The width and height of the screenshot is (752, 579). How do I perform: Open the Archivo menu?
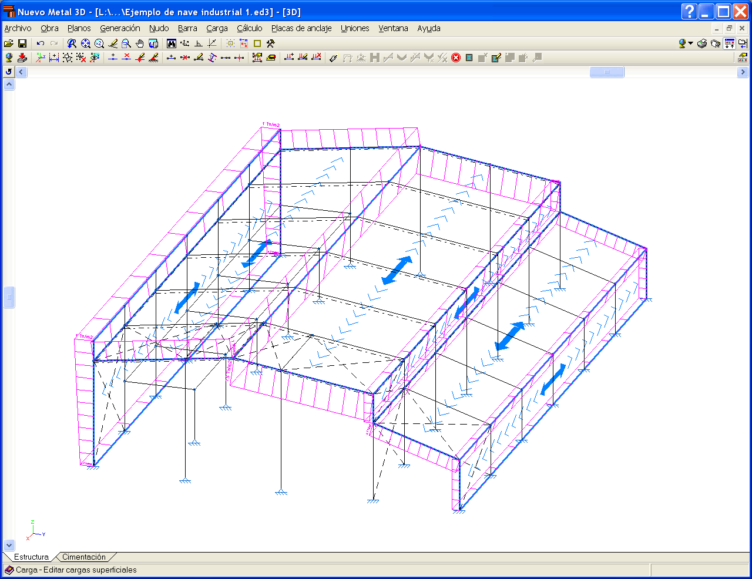tap(18, 28)
